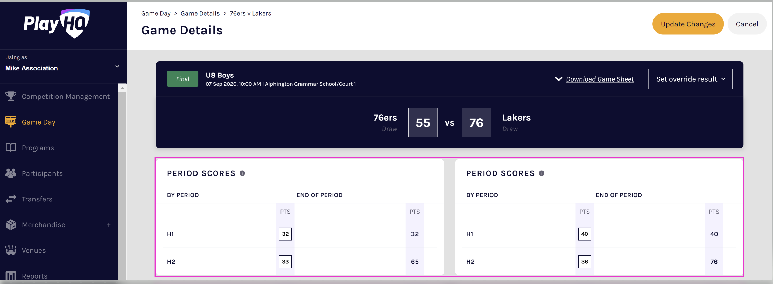Click the 76ers H1 points field
Viewport: 773px width, 284px height.
[x=285, y=234]
